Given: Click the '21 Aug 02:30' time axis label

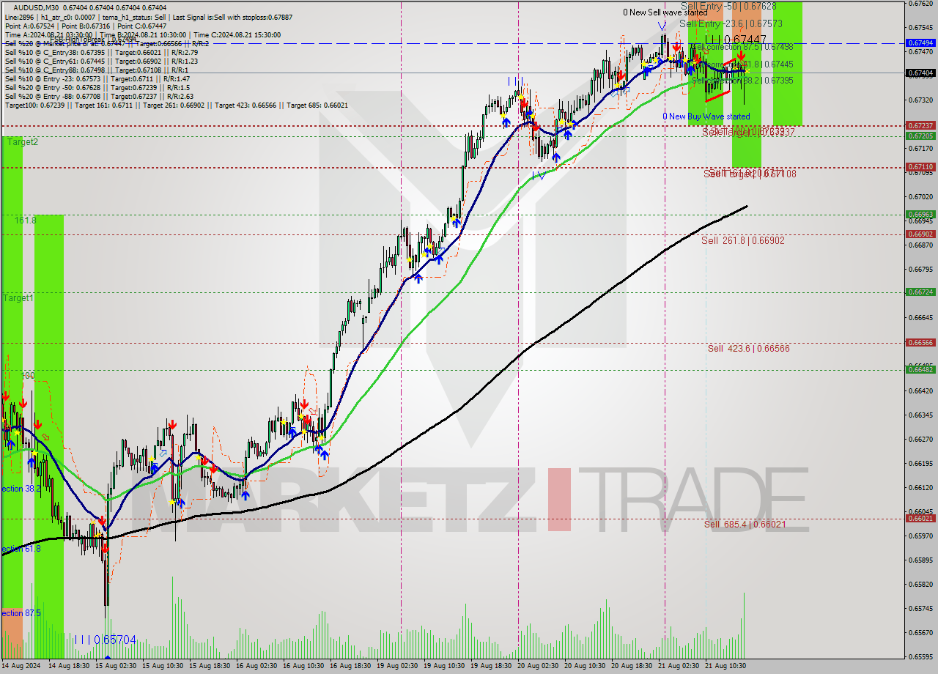Looking at the screenshot, I should coord(679,667).
